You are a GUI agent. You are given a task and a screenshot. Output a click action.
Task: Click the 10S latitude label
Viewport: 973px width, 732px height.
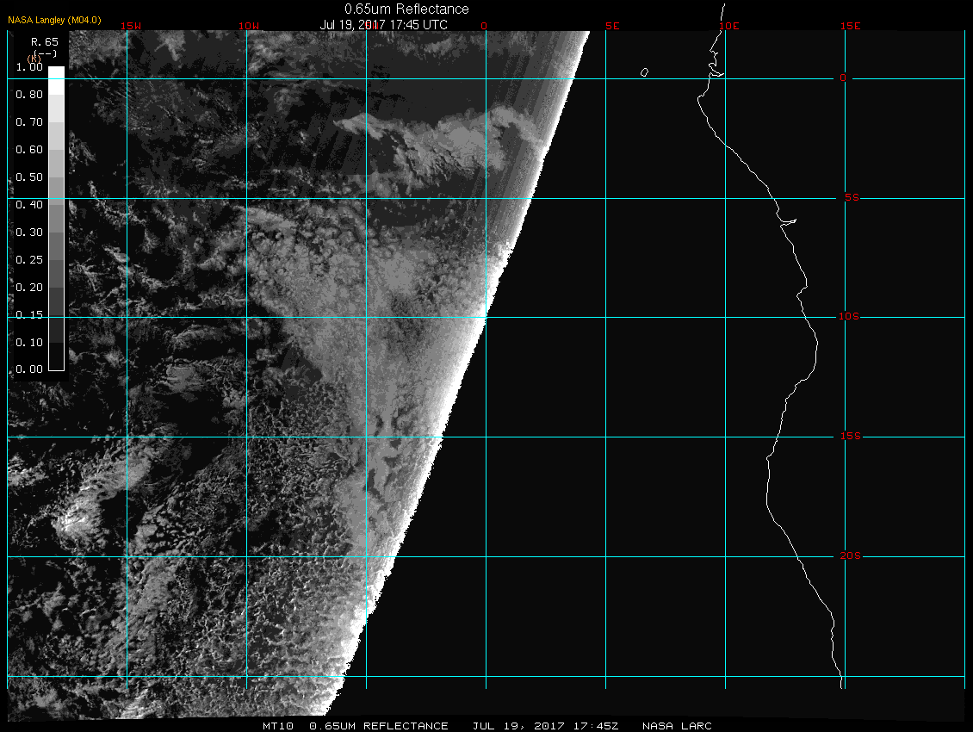[x=849, y=317]
